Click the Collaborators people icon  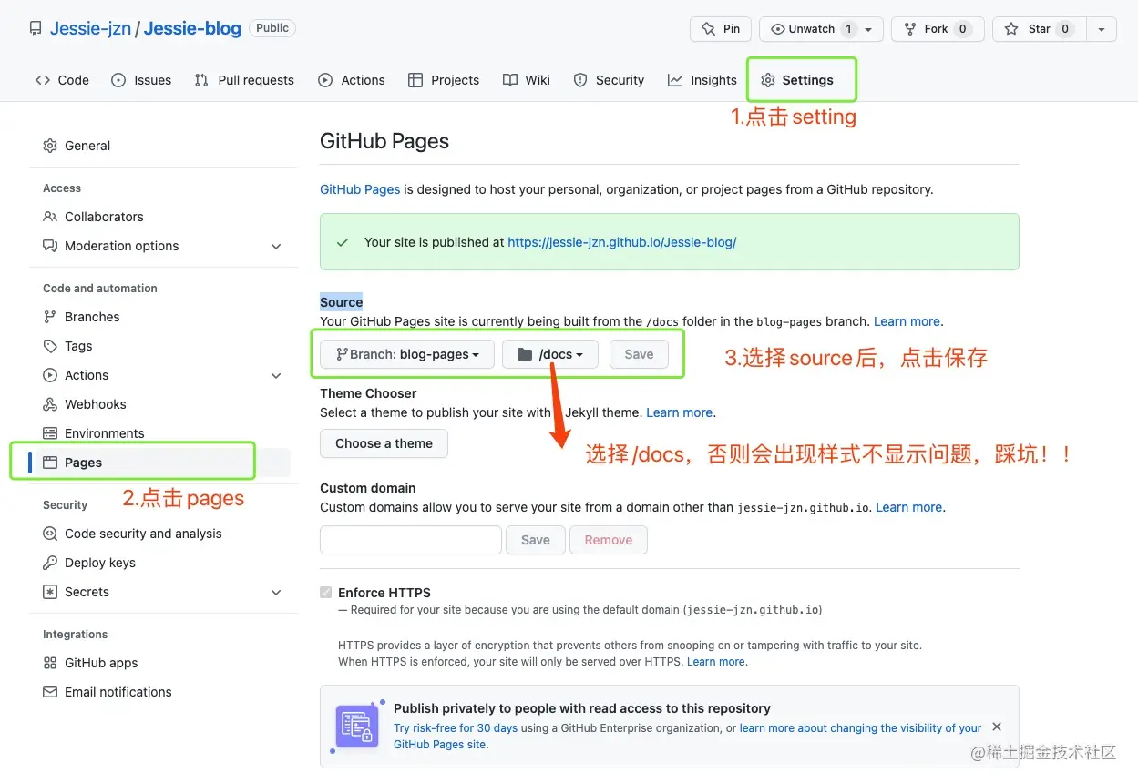pos(50,217)
